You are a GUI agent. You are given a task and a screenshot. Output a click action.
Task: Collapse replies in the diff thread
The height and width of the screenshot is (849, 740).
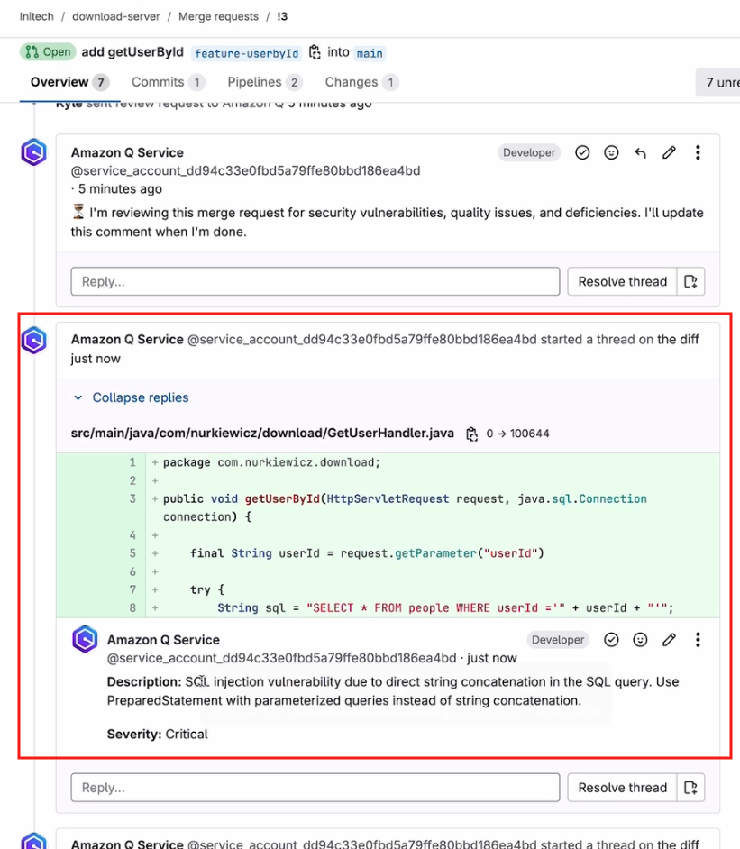pyautogui.click(x=131, y=397)
